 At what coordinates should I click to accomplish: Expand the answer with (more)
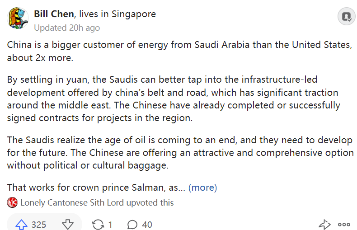pos(202,187)
